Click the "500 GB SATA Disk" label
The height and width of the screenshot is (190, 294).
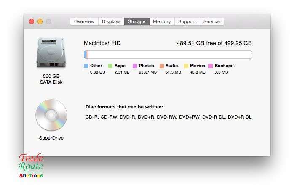[51, 79]
